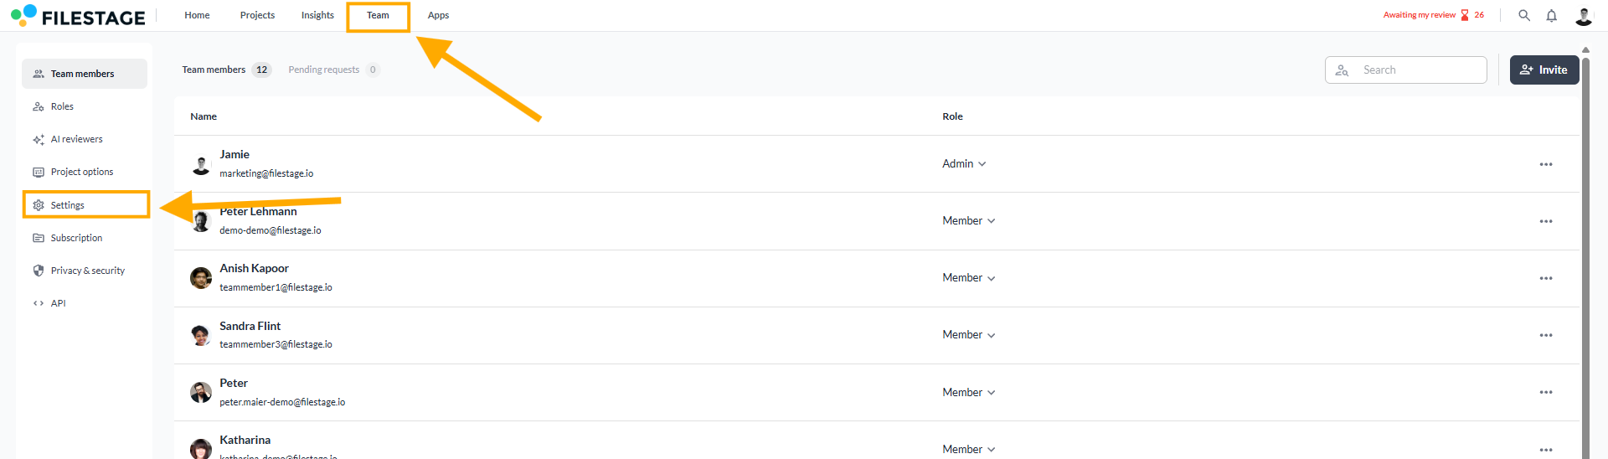Expand the Admin role dropdown for Jamie
Screen dimensions: 1608x459
point(964,164)
